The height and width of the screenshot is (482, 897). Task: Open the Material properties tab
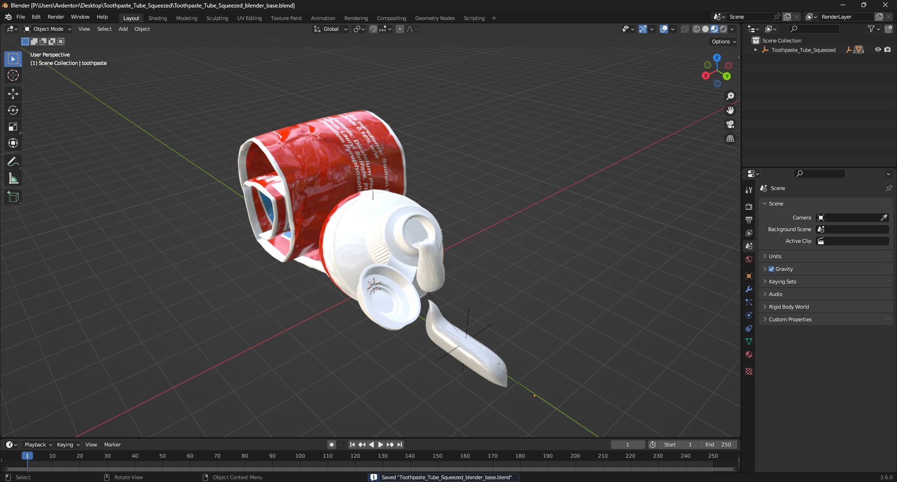tap(749, 354)
